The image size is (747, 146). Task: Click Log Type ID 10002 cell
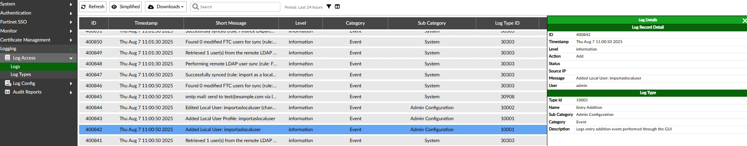(x=508, y=108)
